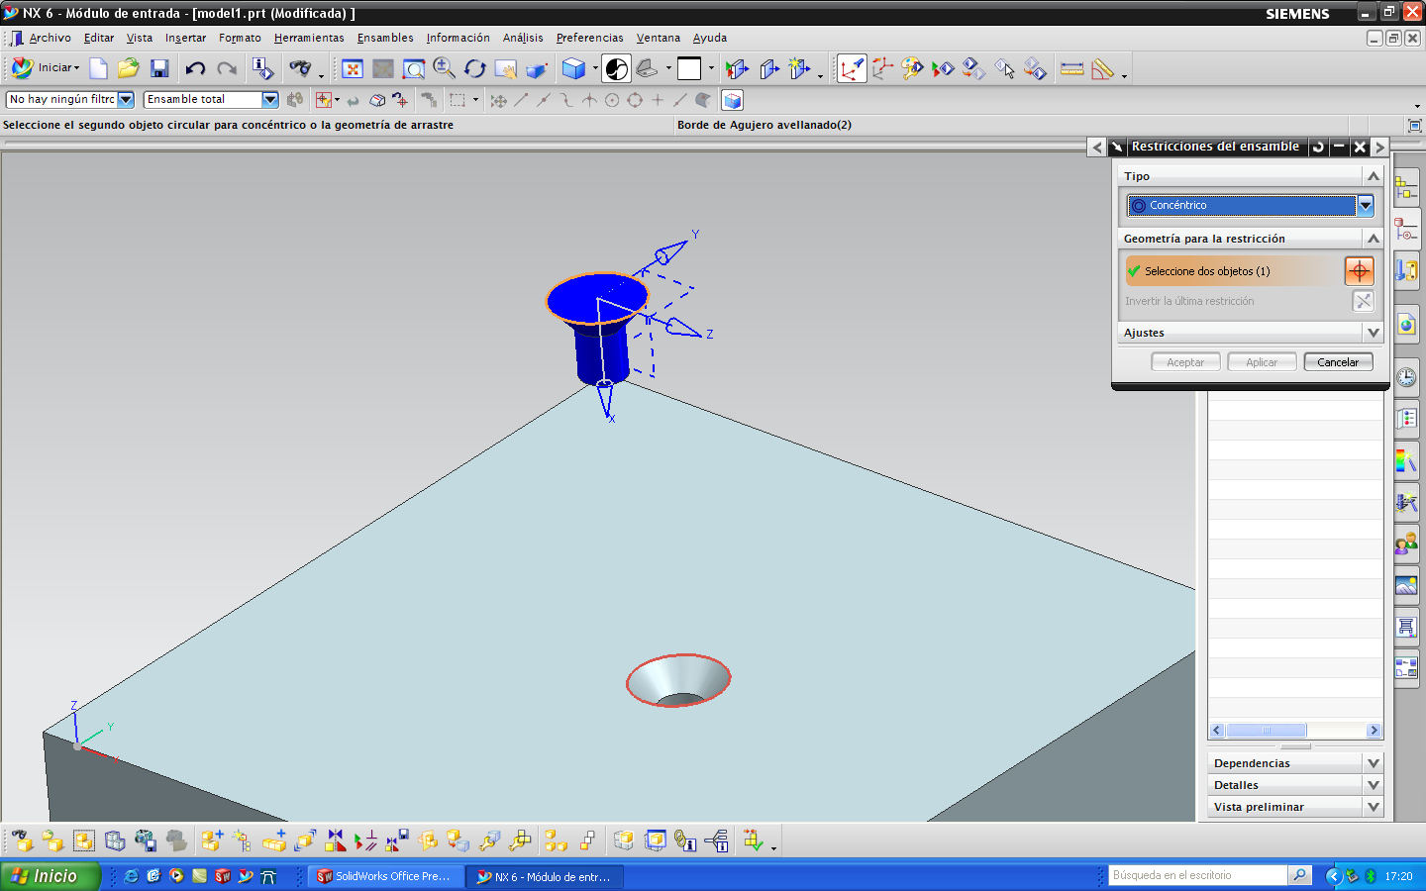Expand the Dependencias panel
The width and height of the screenshot is (1426, 891).
[1373, 763]
